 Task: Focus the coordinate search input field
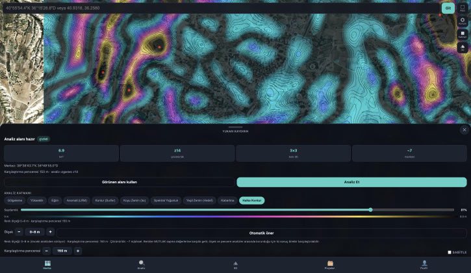(x=222, y=8)
